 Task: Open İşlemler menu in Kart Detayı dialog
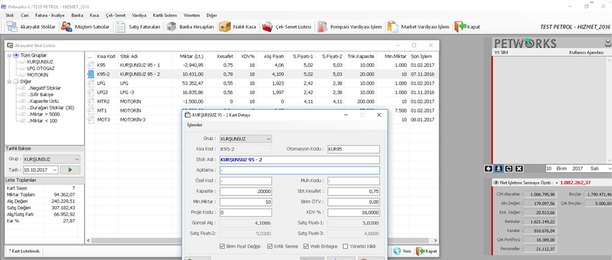195,125
